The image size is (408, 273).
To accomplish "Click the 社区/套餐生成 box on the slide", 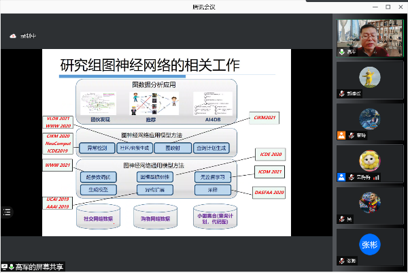I will click(x=135, y=148).
